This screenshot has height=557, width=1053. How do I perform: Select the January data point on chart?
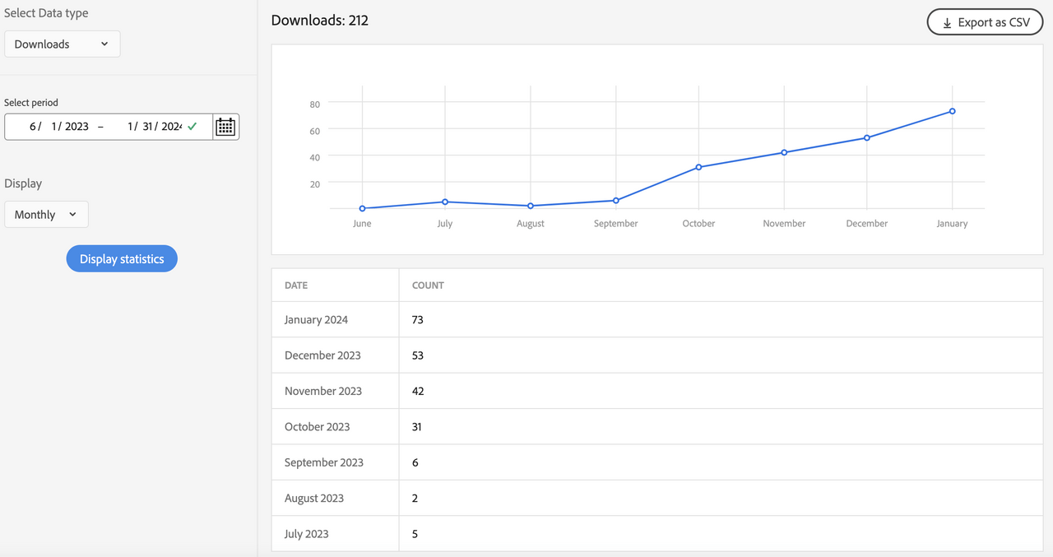coord(952,111)
